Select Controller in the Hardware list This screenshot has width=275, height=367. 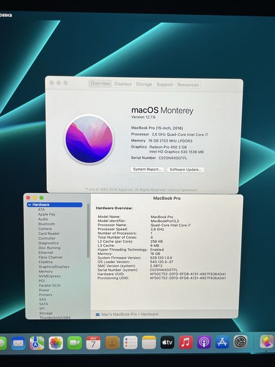pyautogui.click(x=47, y=238)
